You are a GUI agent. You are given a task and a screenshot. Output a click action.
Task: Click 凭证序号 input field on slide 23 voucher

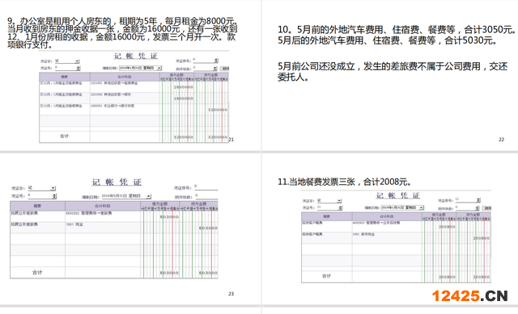[206, 187]
